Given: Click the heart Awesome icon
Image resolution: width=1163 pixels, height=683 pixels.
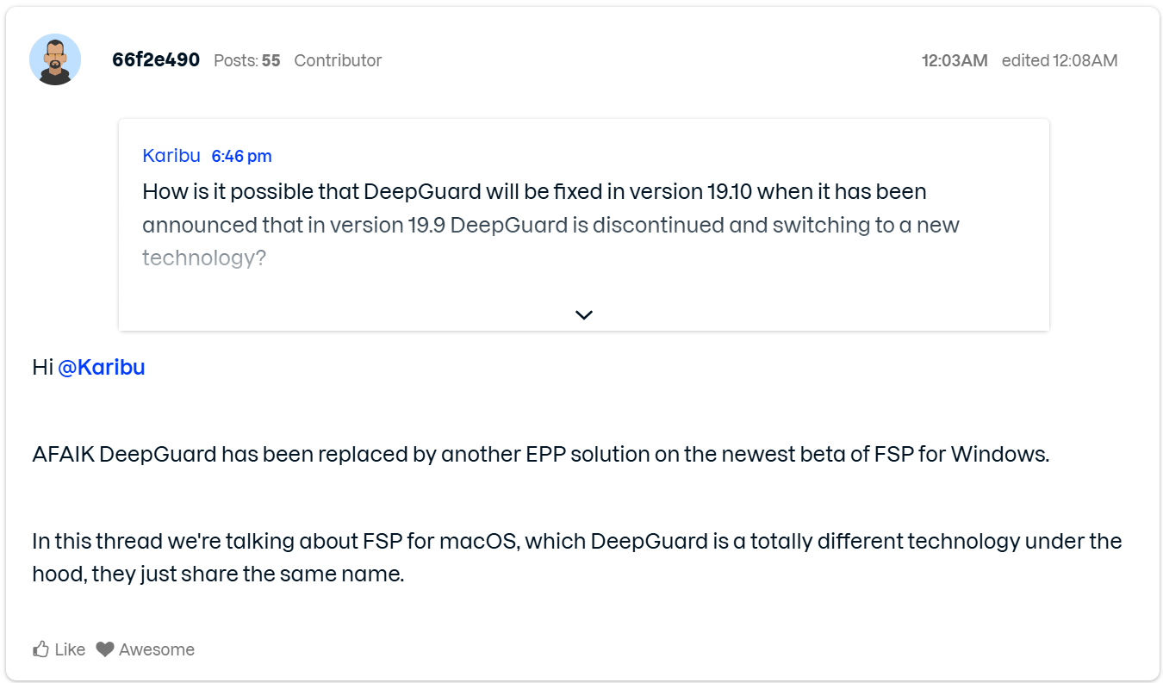Looking at the screenshot, I should click(105, 649).
